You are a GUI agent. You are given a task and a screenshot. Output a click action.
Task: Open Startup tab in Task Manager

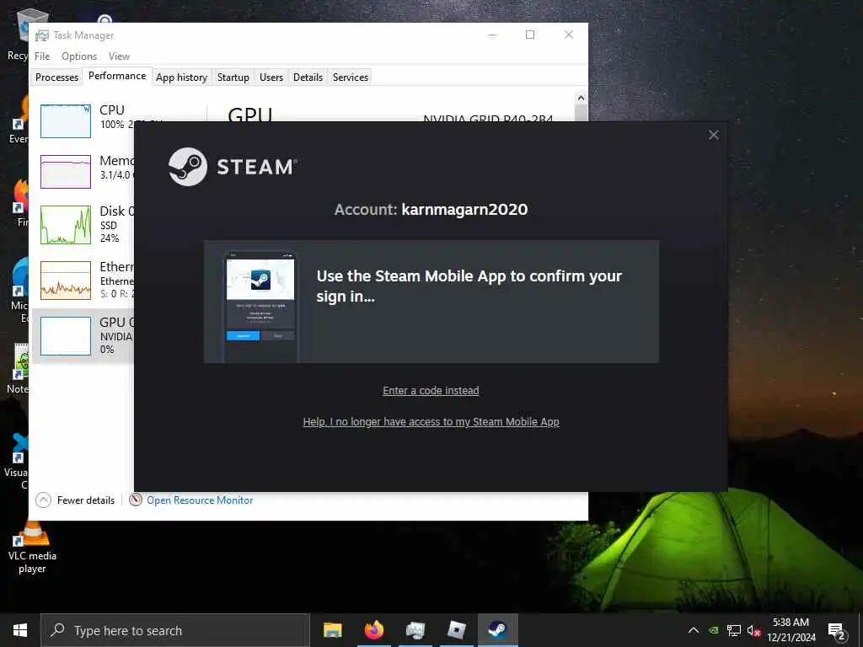(233, 77)
